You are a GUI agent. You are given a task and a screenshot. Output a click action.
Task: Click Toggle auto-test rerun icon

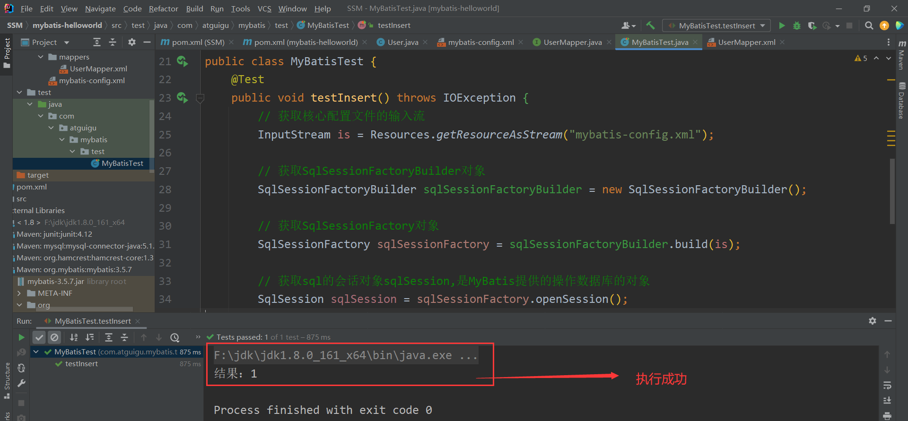(21, 368)
